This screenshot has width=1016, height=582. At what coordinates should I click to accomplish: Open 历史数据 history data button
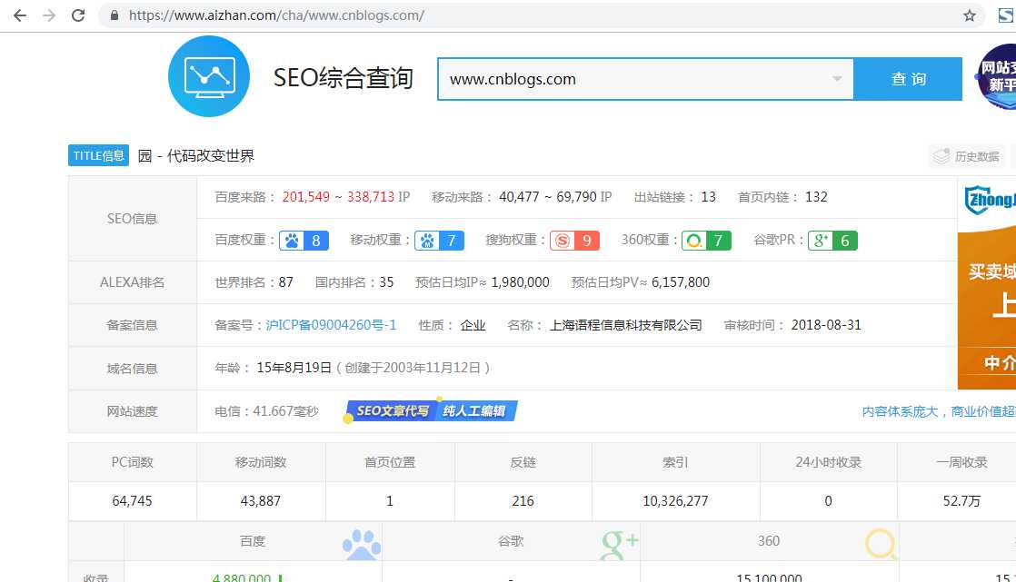pos(966,156)
